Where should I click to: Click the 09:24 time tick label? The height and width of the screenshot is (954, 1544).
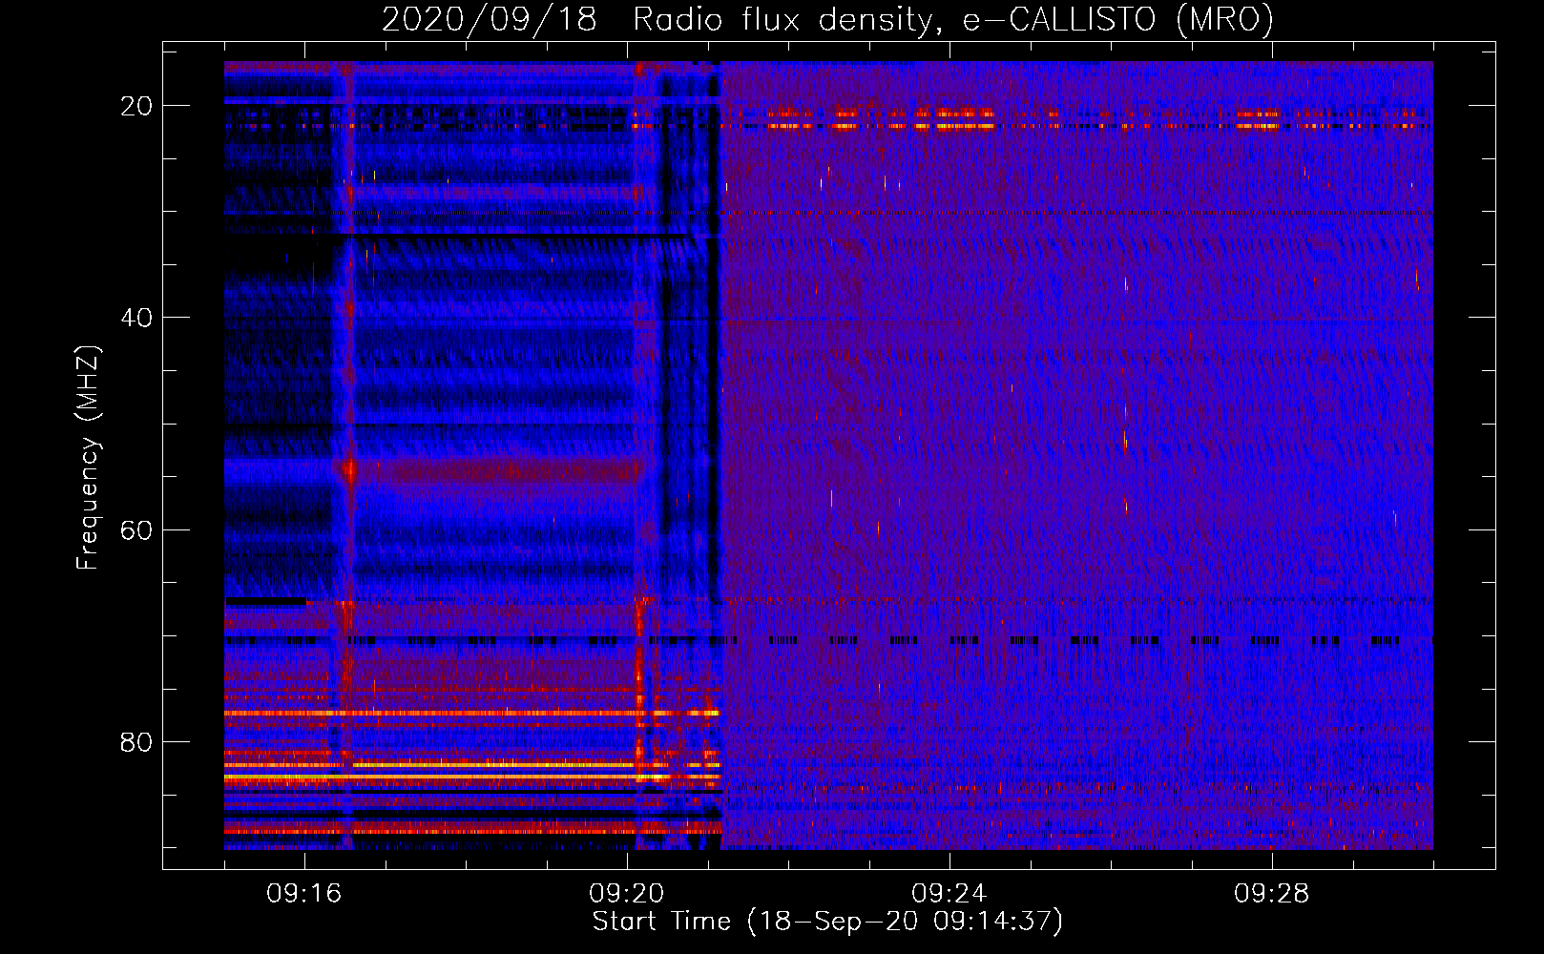click(949, 894)
